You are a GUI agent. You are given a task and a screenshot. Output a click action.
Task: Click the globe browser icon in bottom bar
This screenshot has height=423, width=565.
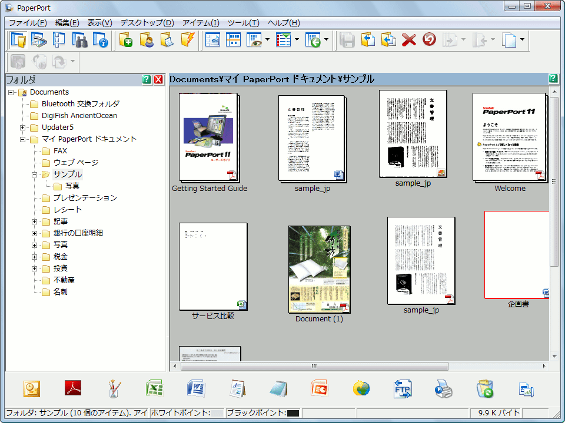tap(361, 389)
